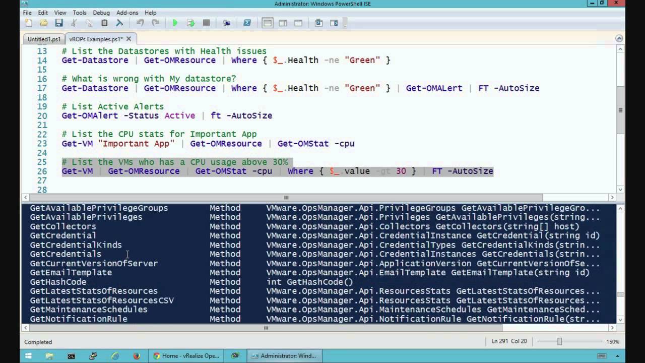Click the console pane scroll-right arrow
Image resolution: width=645 pixels, height=363 pixels.
(x=612, y=328)
